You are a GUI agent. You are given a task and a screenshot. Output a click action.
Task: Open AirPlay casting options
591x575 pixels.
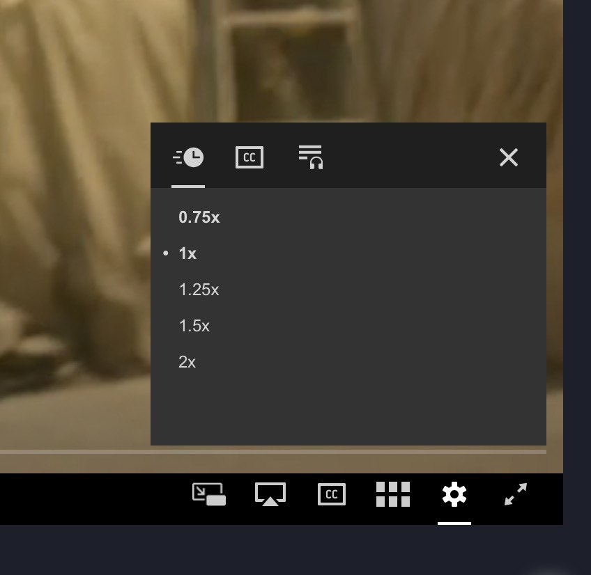tap(270, 494)
